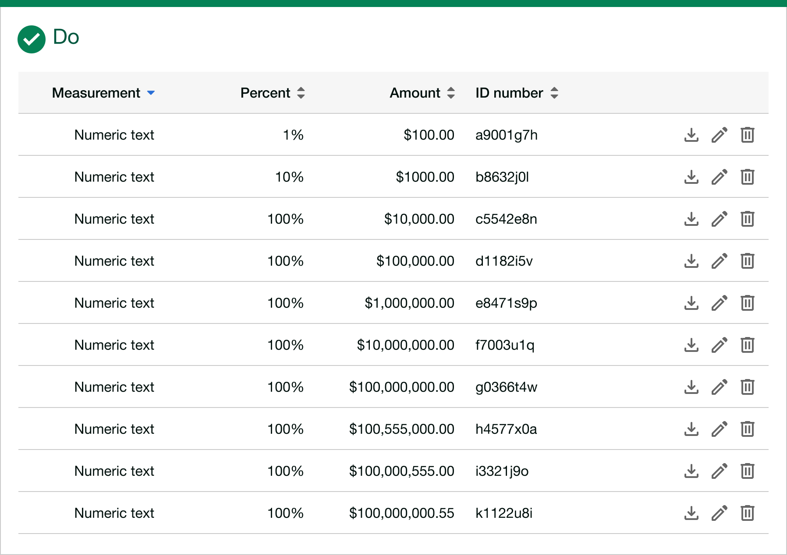Click the Measurement column header label

coord(96,93)
